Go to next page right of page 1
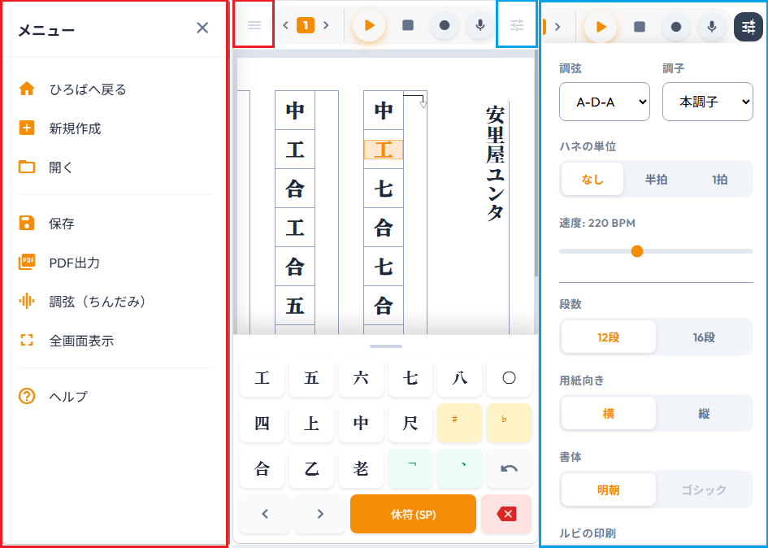 point(326,25)
